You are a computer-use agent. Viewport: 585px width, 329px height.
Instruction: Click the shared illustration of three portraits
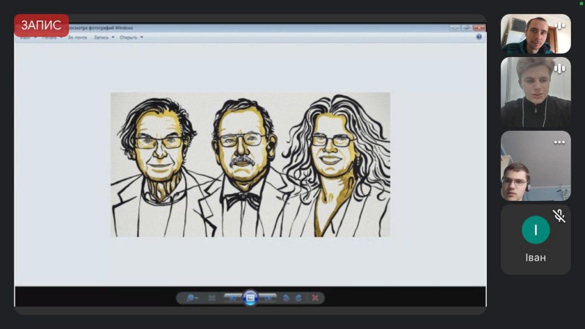[x=250, y=164]
